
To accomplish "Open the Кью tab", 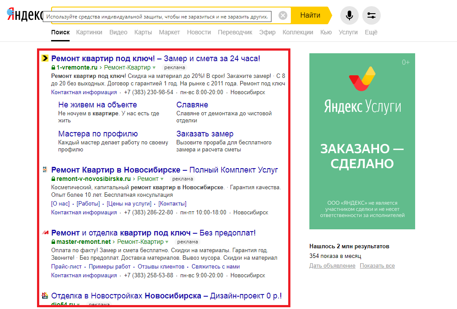I will point(326,32).
